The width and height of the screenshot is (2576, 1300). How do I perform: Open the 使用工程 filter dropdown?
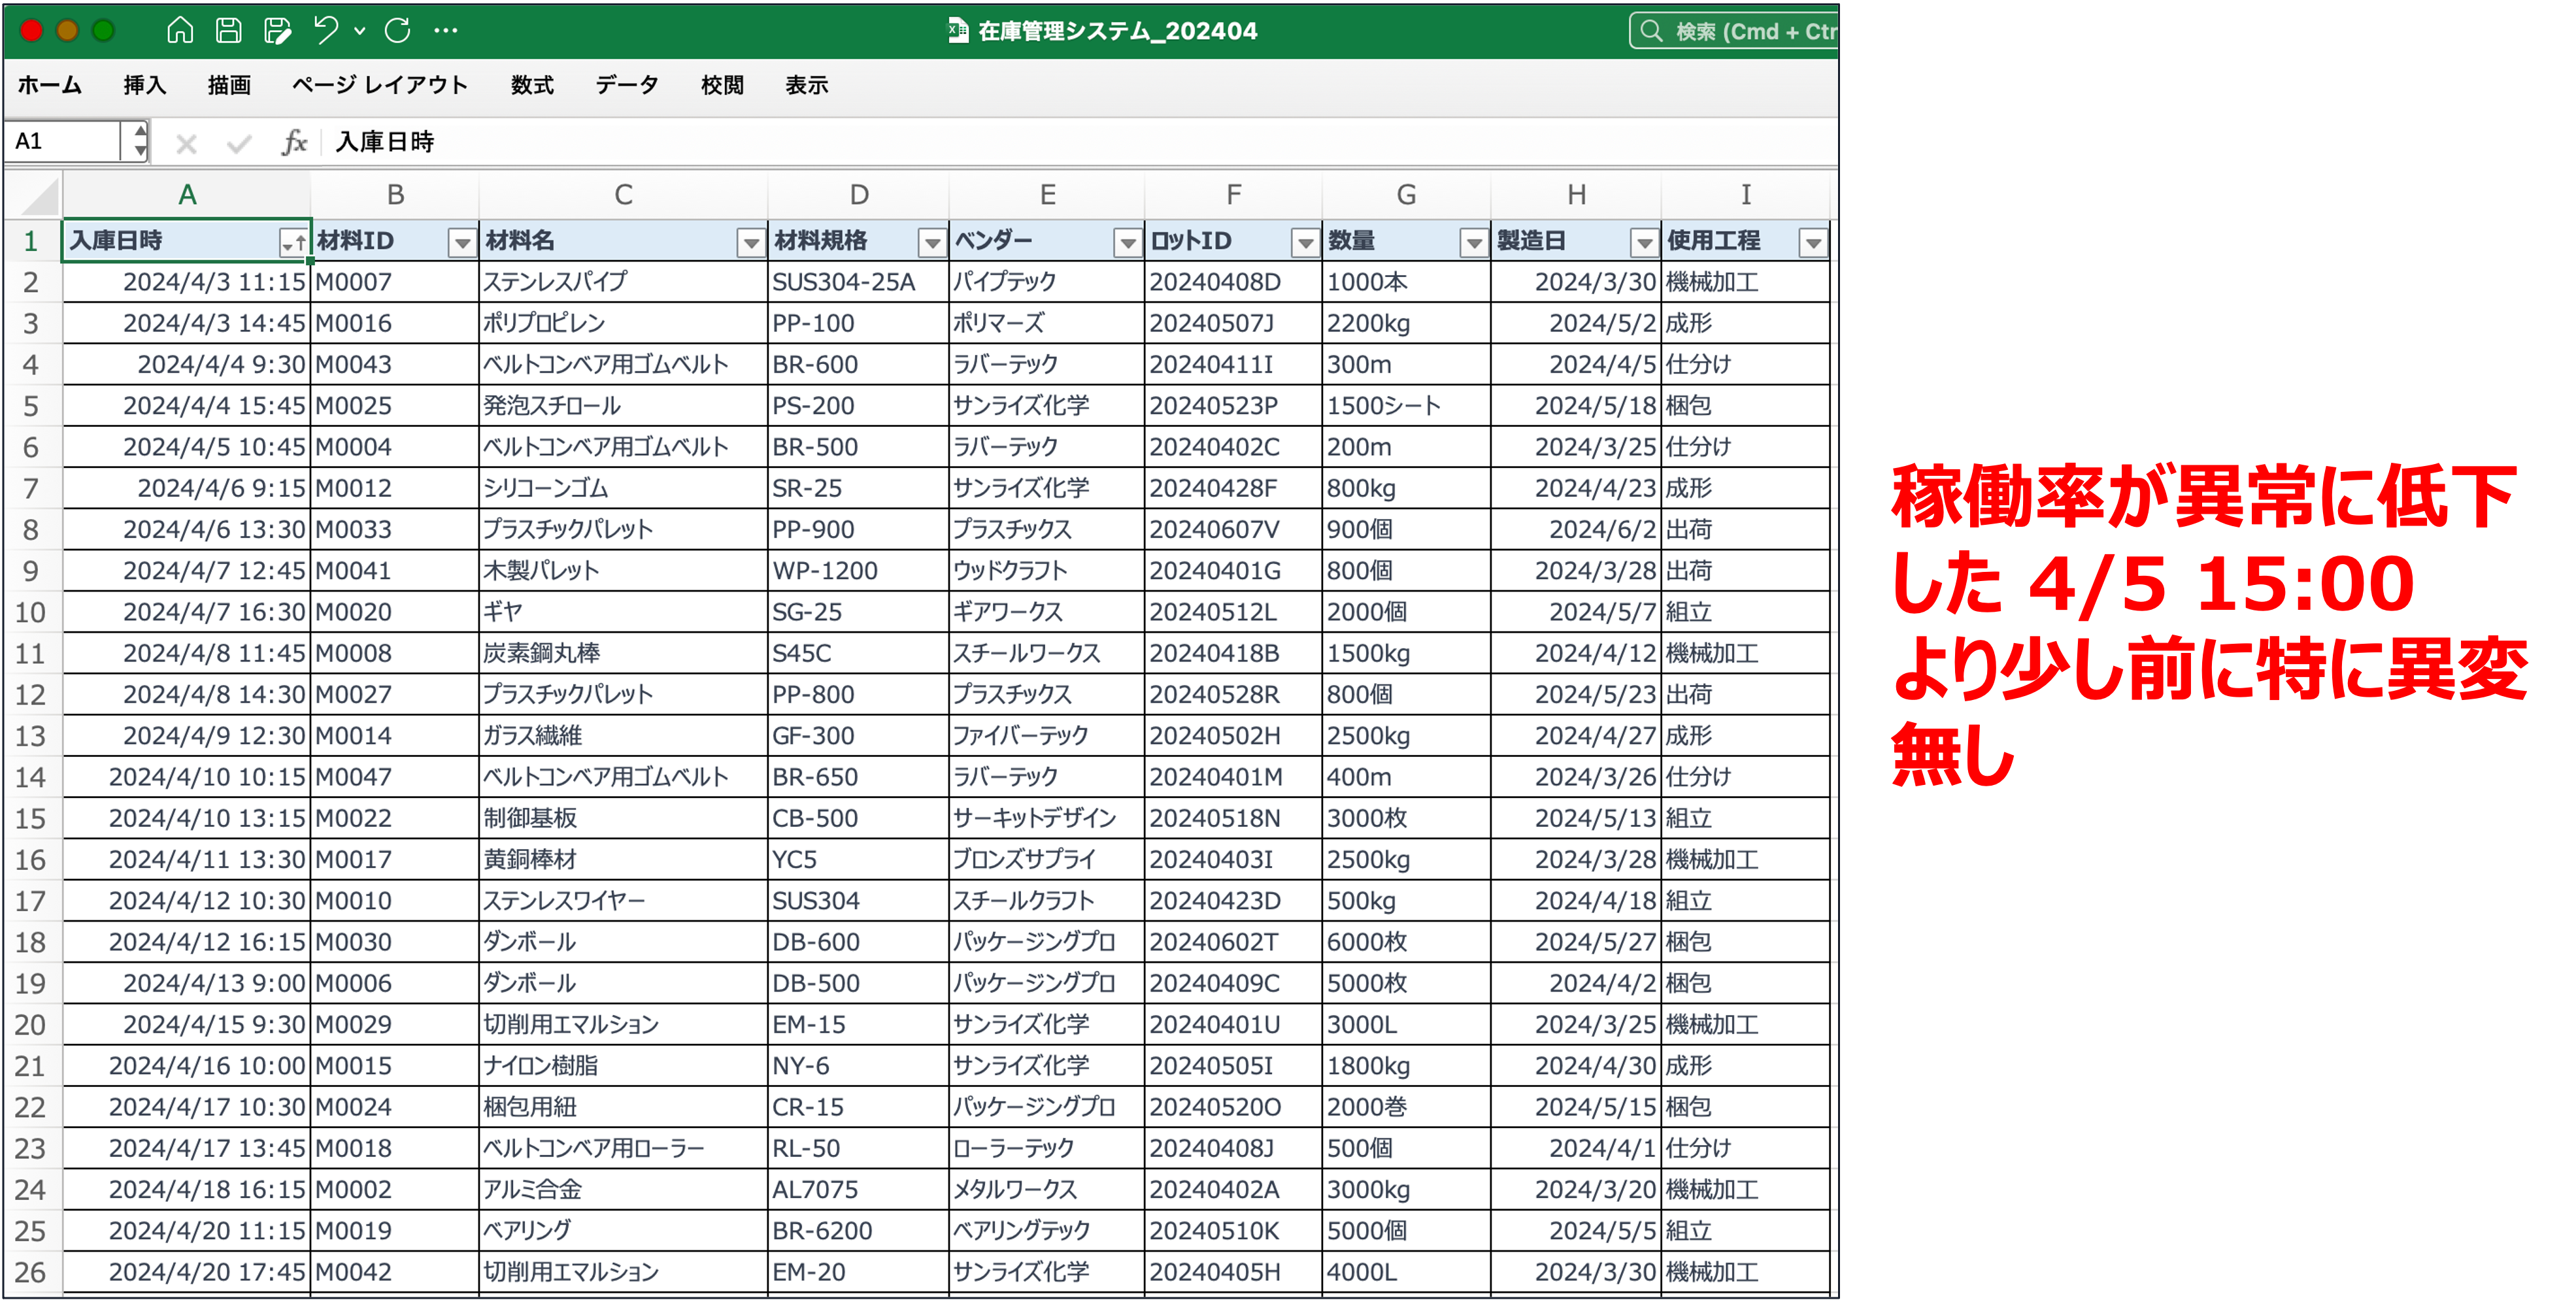point(1812,242)
